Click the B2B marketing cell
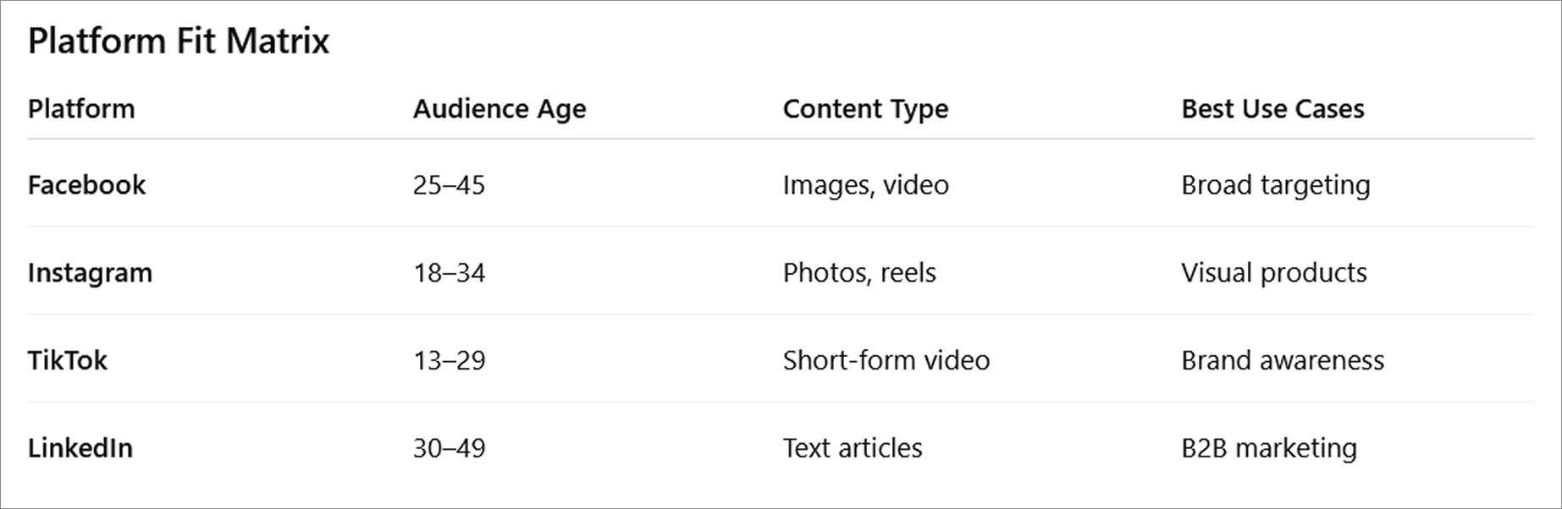This screenshot has height=509, width=1562. coord(1268,448)
